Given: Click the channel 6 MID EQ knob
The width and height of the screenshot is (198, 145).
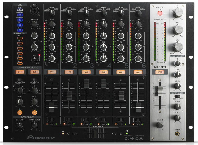Looking at the screenshot, I should (138, 47).
